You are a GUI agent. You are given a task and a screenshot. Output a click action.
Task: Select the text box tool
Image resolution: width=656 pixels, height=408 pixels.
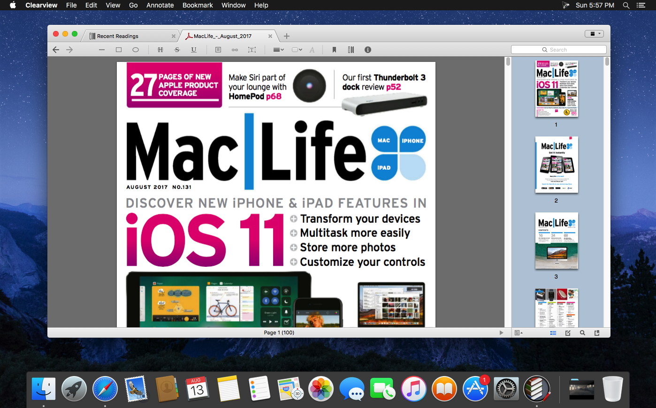[252, 50]
